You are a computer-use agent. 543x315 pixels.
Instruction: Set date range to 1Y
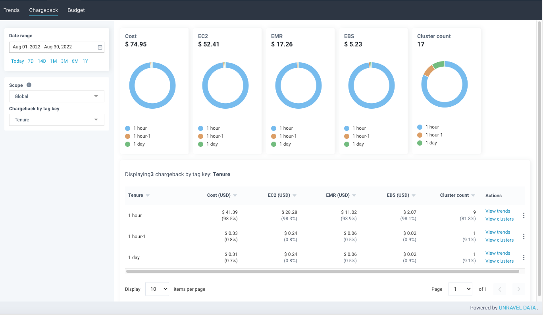85,61
